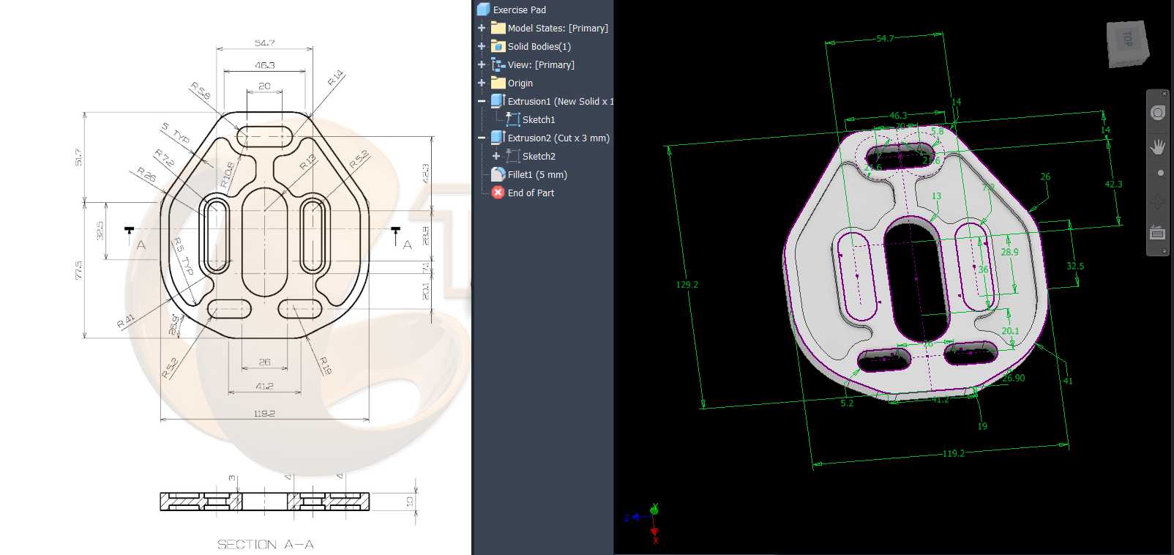Open navigation bar customize dropdown arrow

1164,251
